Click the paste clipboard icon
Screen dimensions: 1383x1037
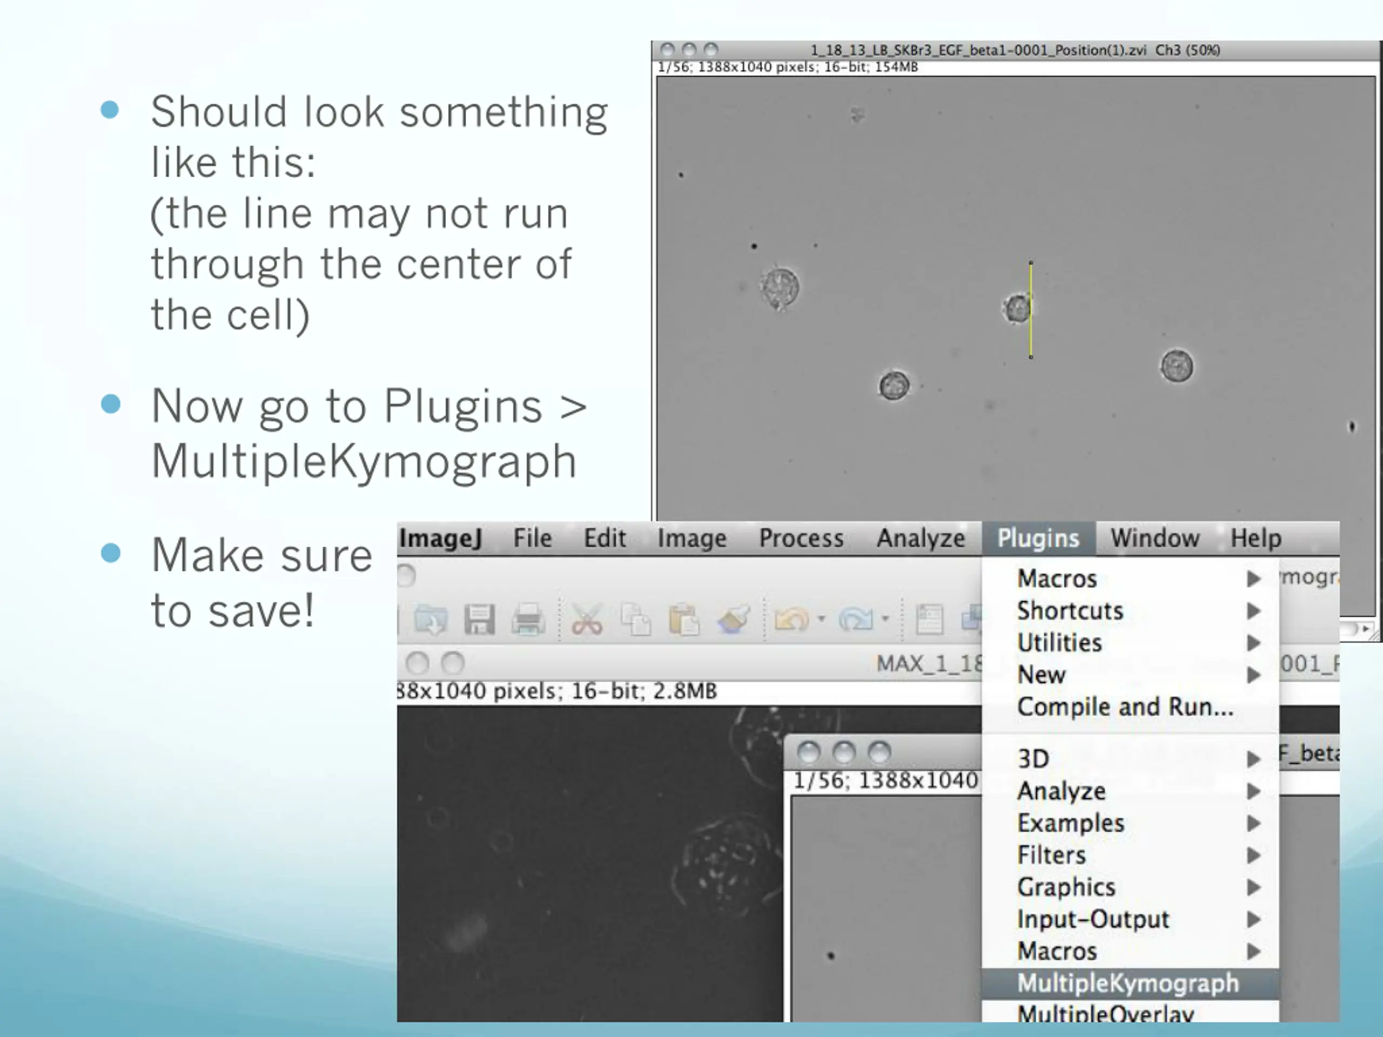(683, 619)
